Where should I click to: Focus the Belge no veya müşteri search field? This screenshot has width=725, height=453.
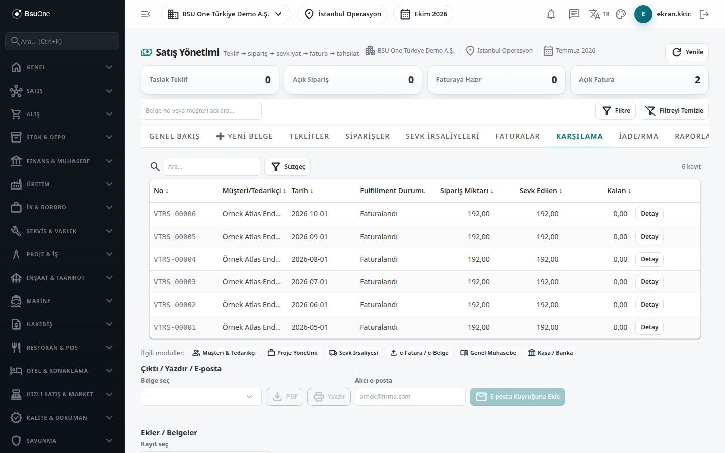201,111
